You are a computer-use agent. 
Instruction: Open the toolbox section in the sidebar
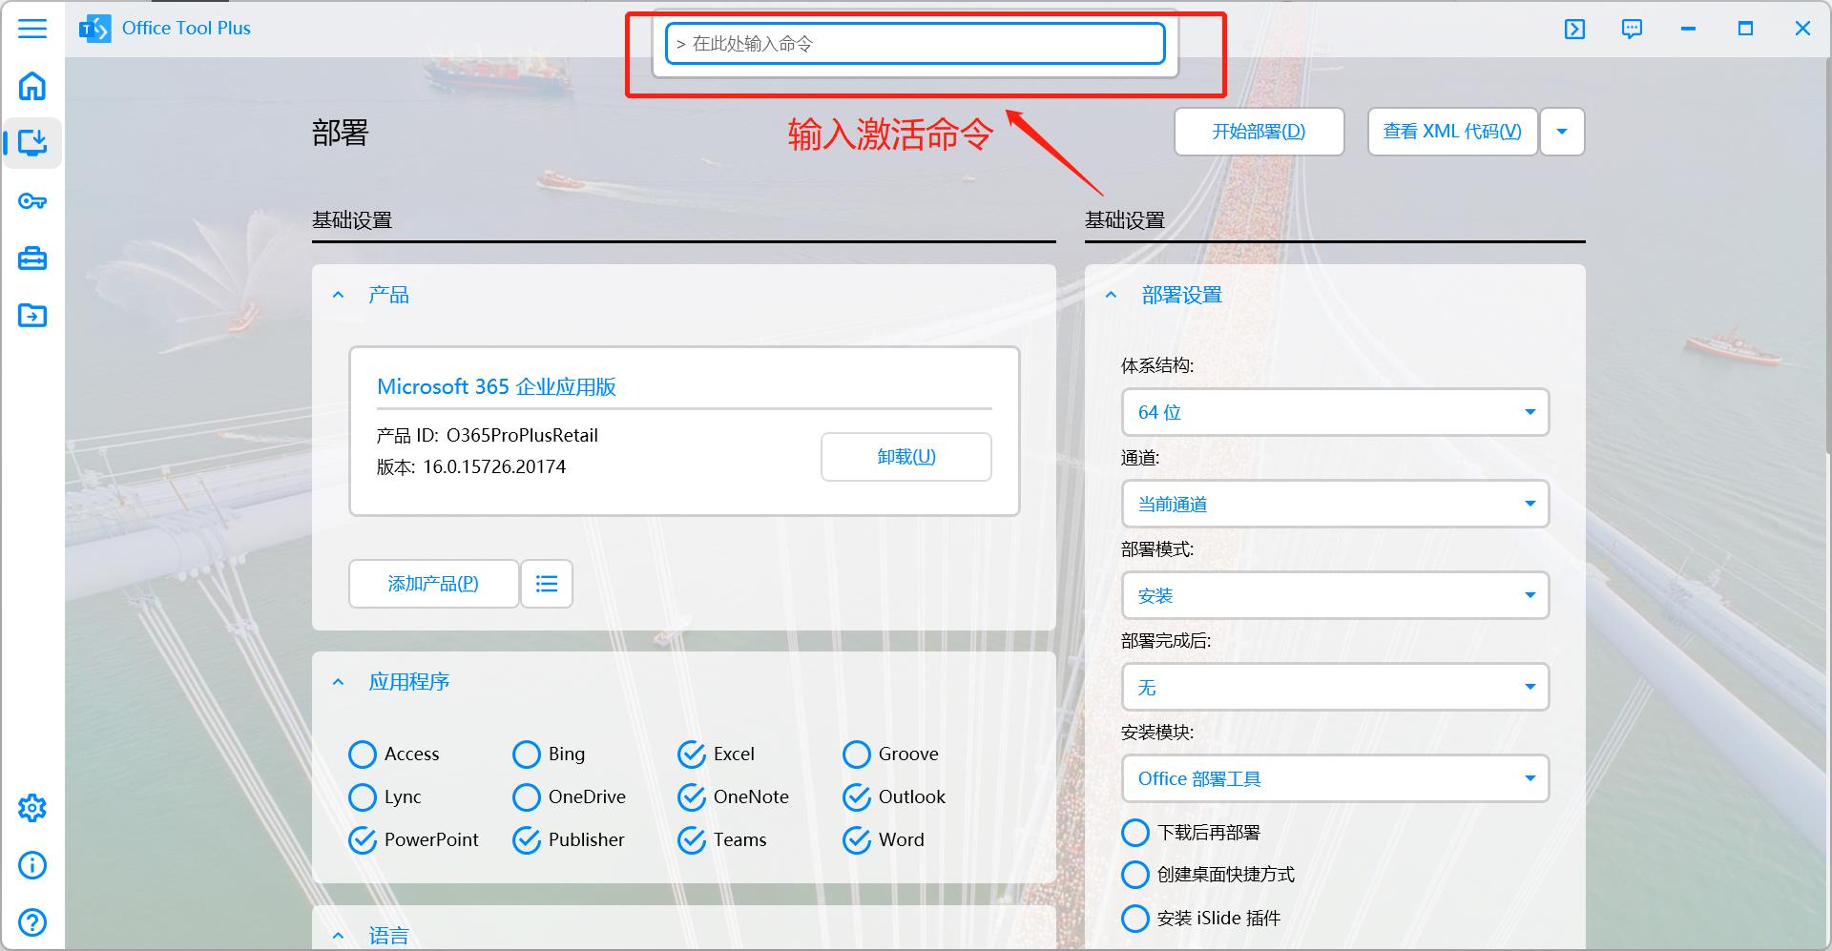click(32, 258)
